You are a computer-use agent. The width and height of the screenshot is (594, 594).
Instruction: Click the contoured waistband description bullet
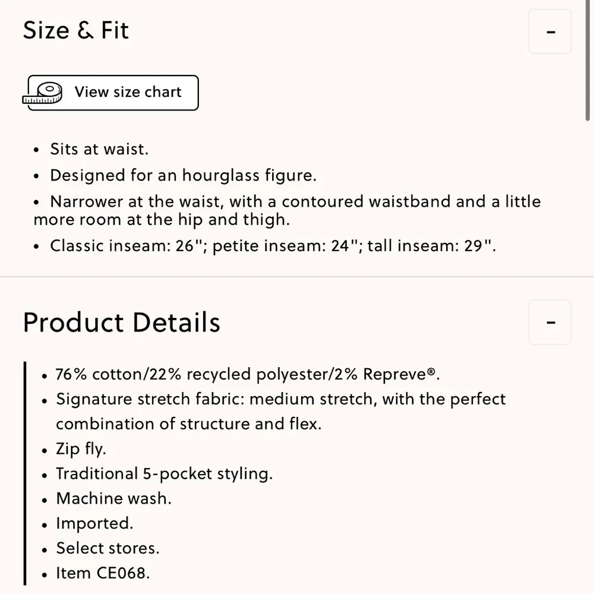click(286, 210)
